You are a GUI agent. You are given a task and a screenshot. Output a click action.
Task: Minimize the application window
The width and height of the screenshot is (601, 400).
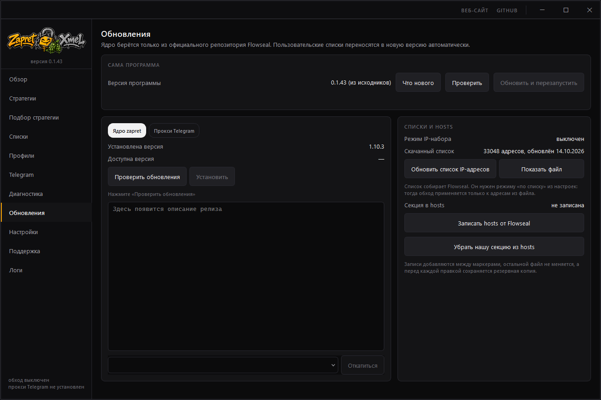[x=542, y=10]
